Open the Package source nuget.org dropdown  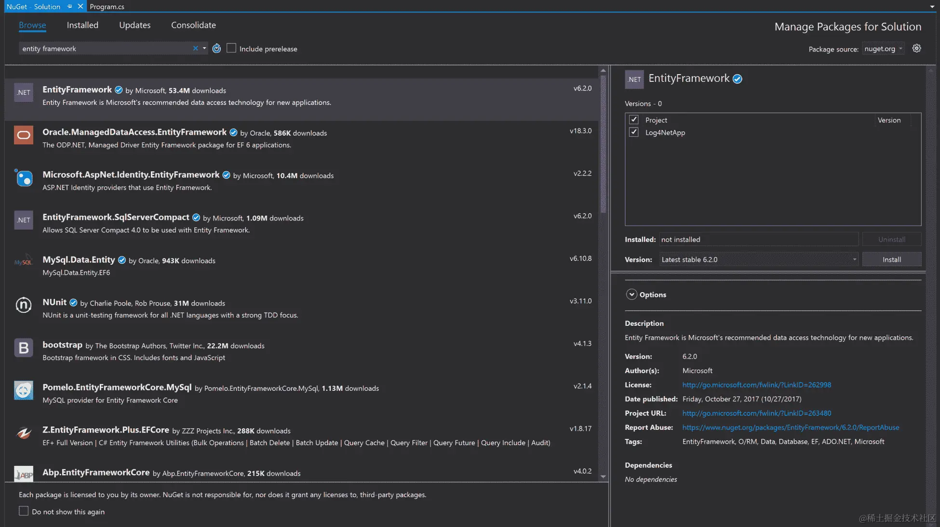pos(883,49)
